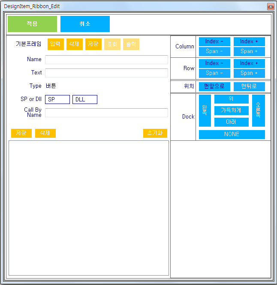Dock left with 왼쪽 button
Screen dimensions: 277x285
pos(205,110)
